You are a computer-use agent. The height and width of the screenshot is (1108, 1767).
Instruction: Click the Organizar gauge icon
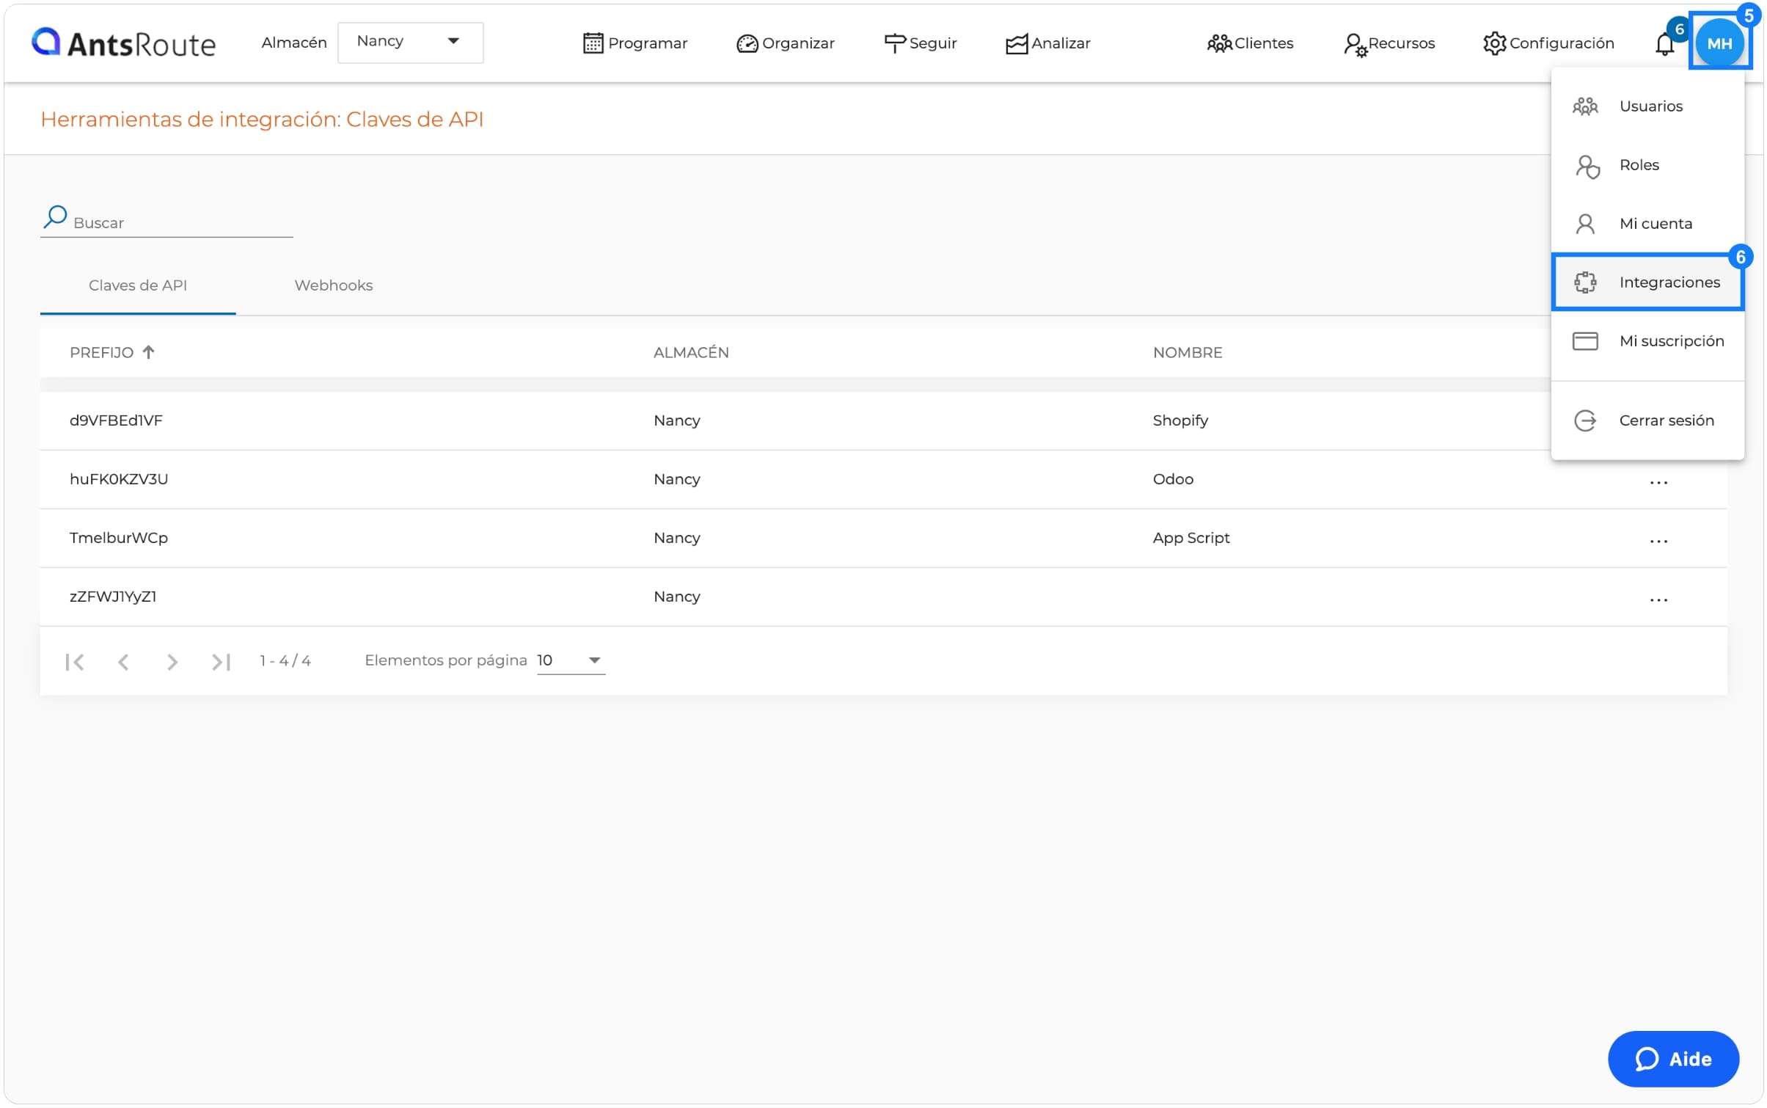tap(746, 44)
